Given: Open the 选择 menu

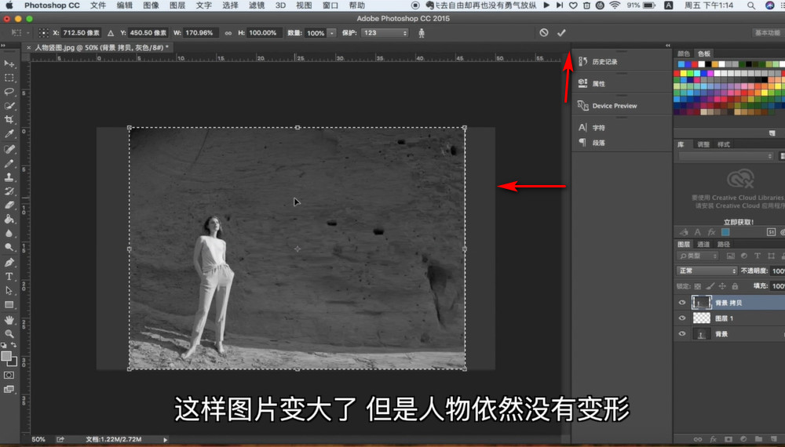Looking at the screenshot, I should click(230, 5).
